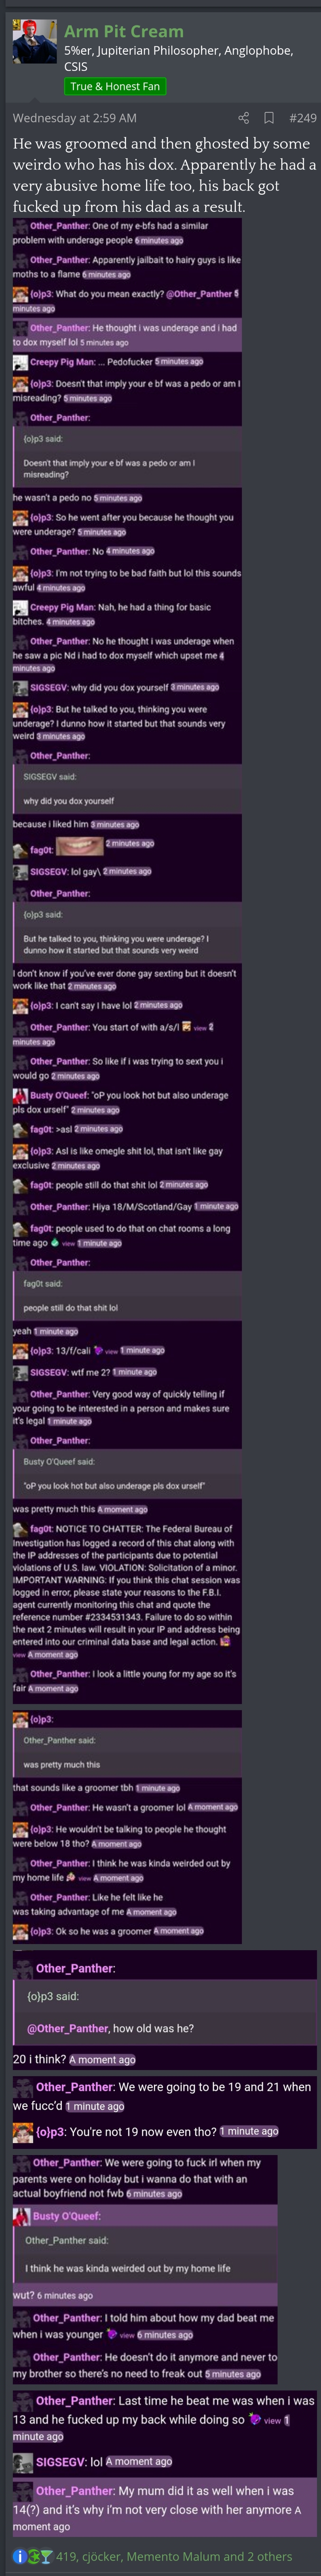Open post permalink #249
The height and width of the screenshot is (2576, 321).
tap(302, 118)
